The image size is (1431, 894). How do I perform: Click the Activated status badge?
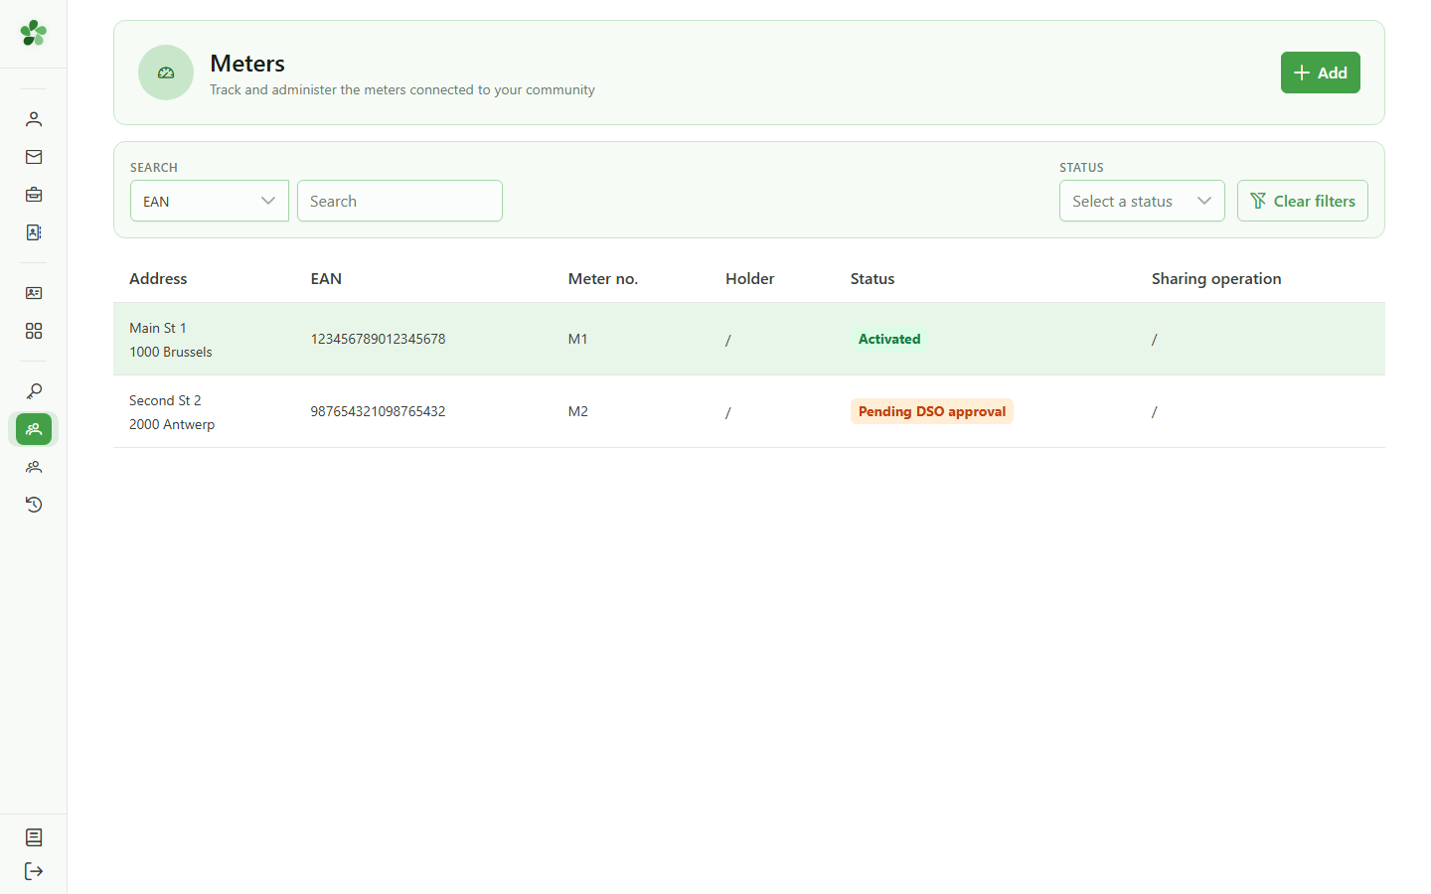click(889, 339)
